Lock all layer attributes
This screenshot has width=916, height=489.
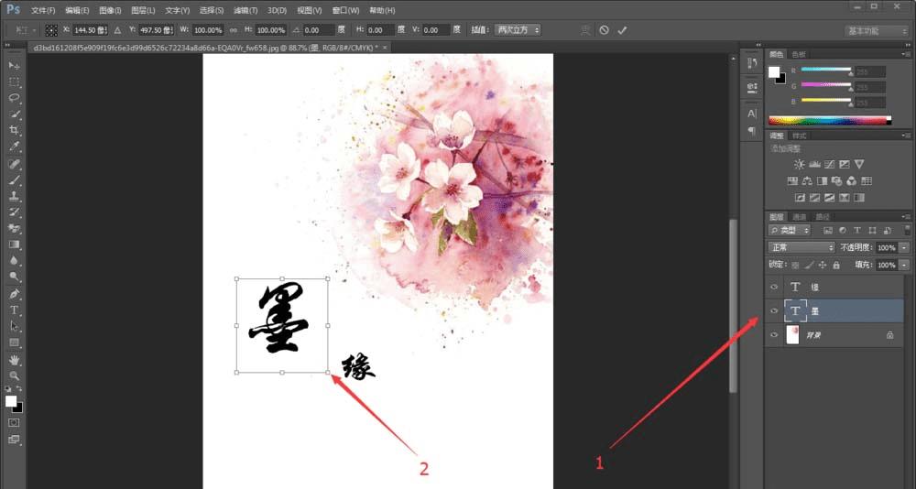tap(836, 265)
